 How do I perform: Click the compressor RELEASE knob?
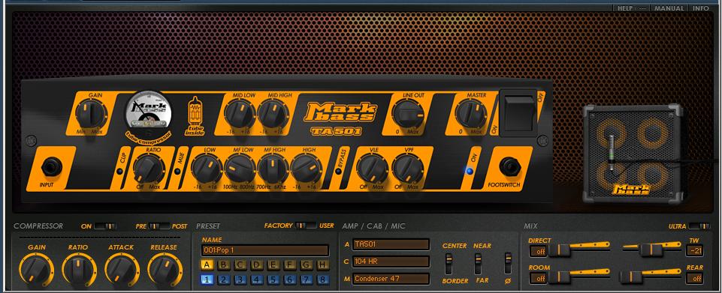tap(165, 270)
